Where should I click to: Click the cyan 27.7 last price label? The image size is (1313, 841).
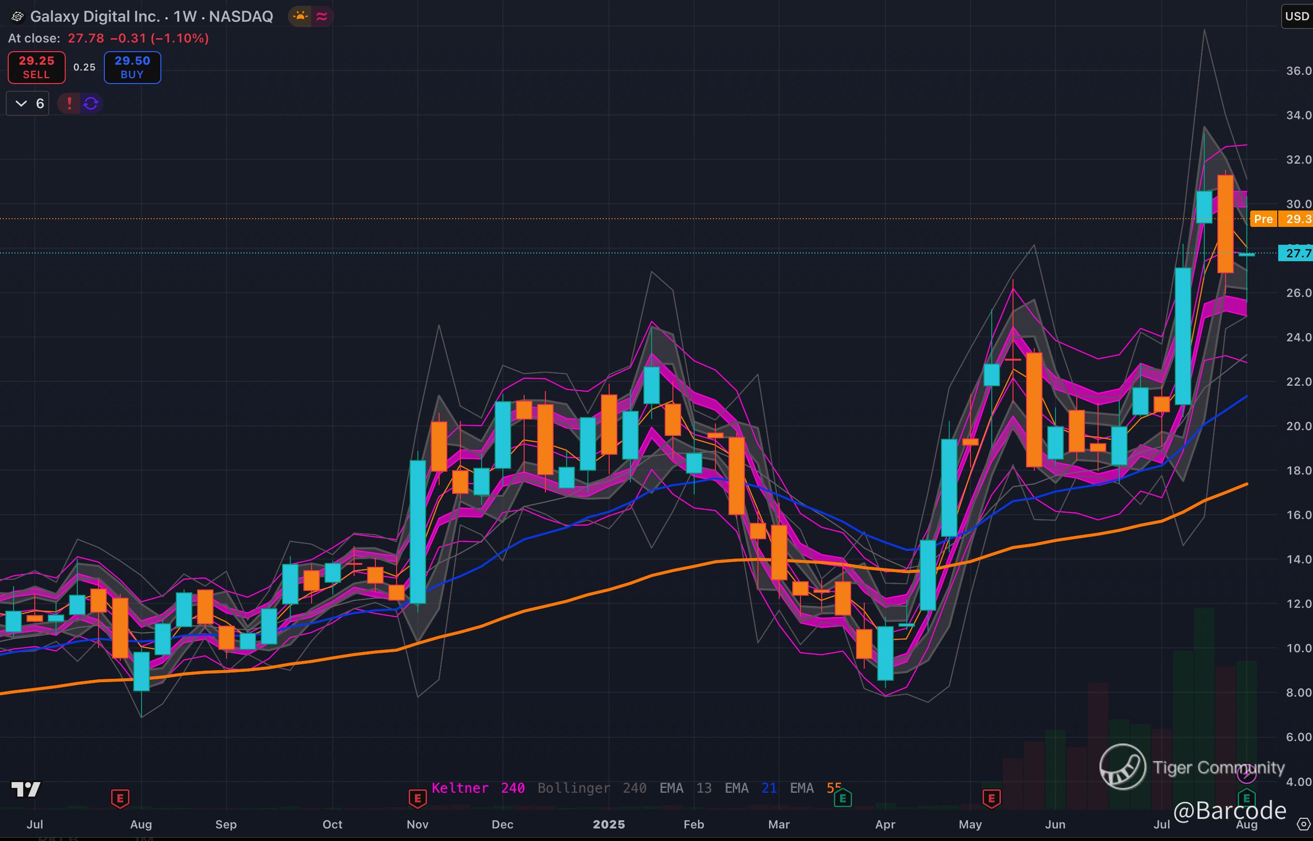coord(1295,253)
